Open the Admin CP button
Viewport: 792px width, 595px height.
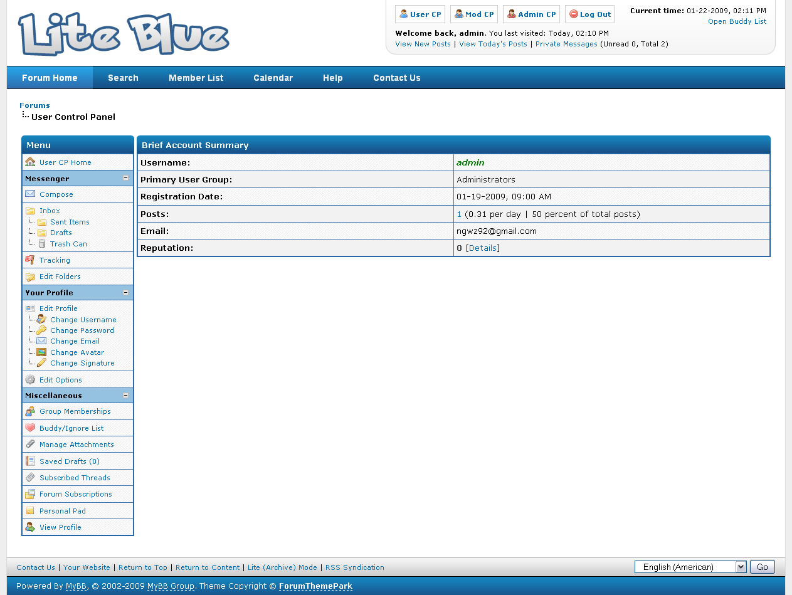531,14
